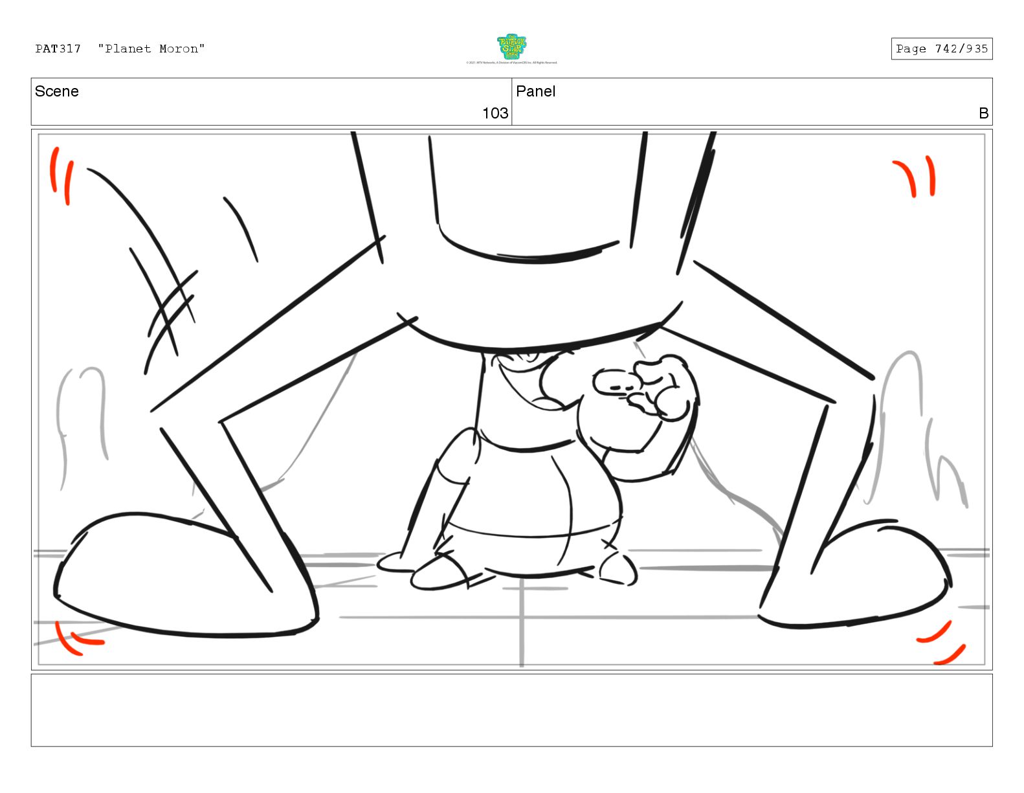Click the "Planet Moron" title text

click(x=151, y=49)
